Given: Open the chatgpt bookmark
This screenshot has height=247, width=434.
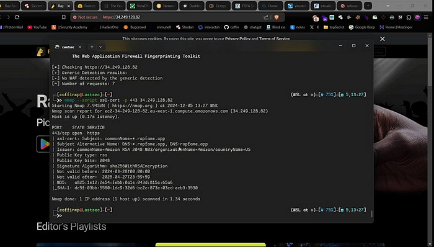Looking at the screenshot, I should coord(253,27).
